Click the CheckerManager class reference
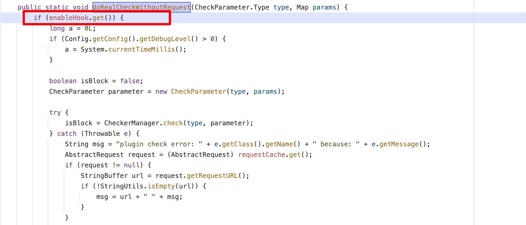 (132, 123)
